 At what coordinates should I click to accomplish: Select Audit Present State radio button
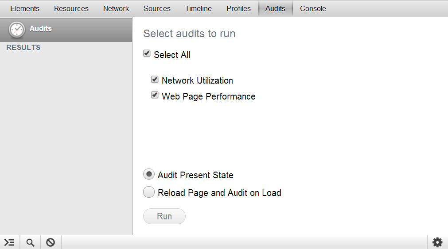[x=149, y=175]
